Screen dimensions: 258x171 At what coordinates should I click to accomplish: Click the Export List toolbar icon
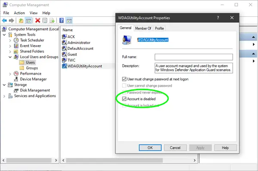click(x=52, y=21)
